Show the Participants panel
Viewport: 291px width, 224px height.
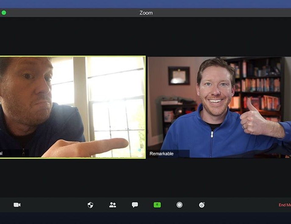point(112,205)
